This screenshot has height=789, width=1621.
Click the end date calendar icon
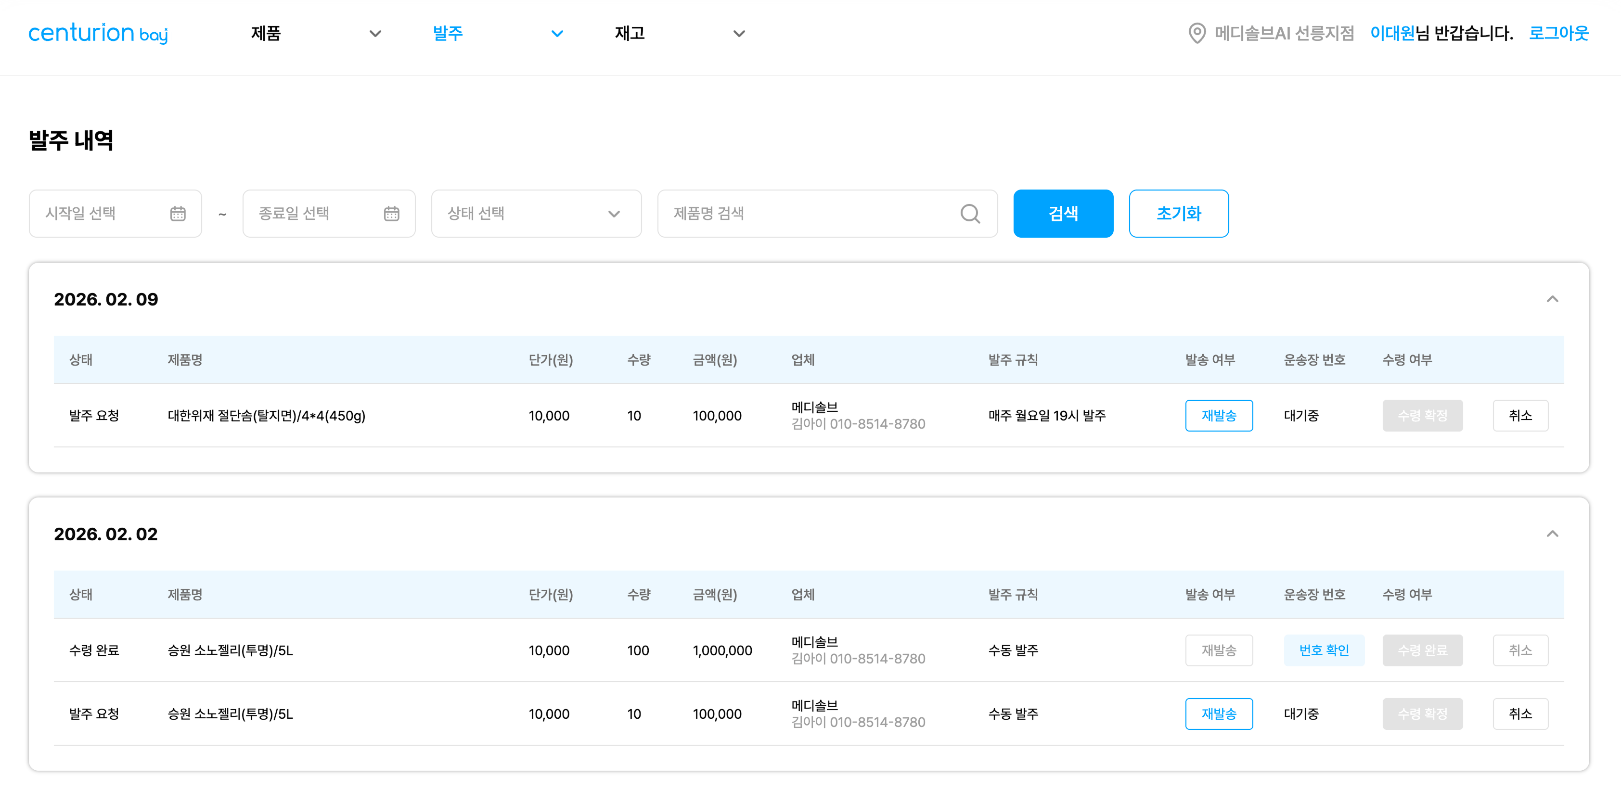391,214
